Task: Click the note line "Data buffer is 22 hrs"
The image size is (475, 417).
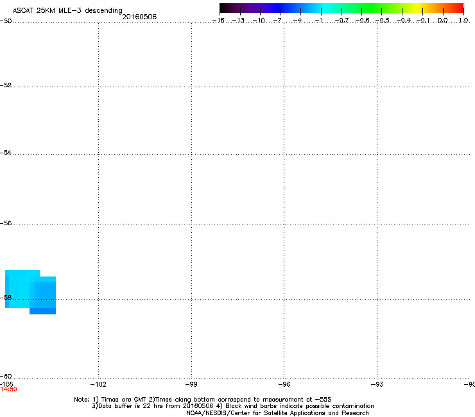Action: [x=232, y=406]
